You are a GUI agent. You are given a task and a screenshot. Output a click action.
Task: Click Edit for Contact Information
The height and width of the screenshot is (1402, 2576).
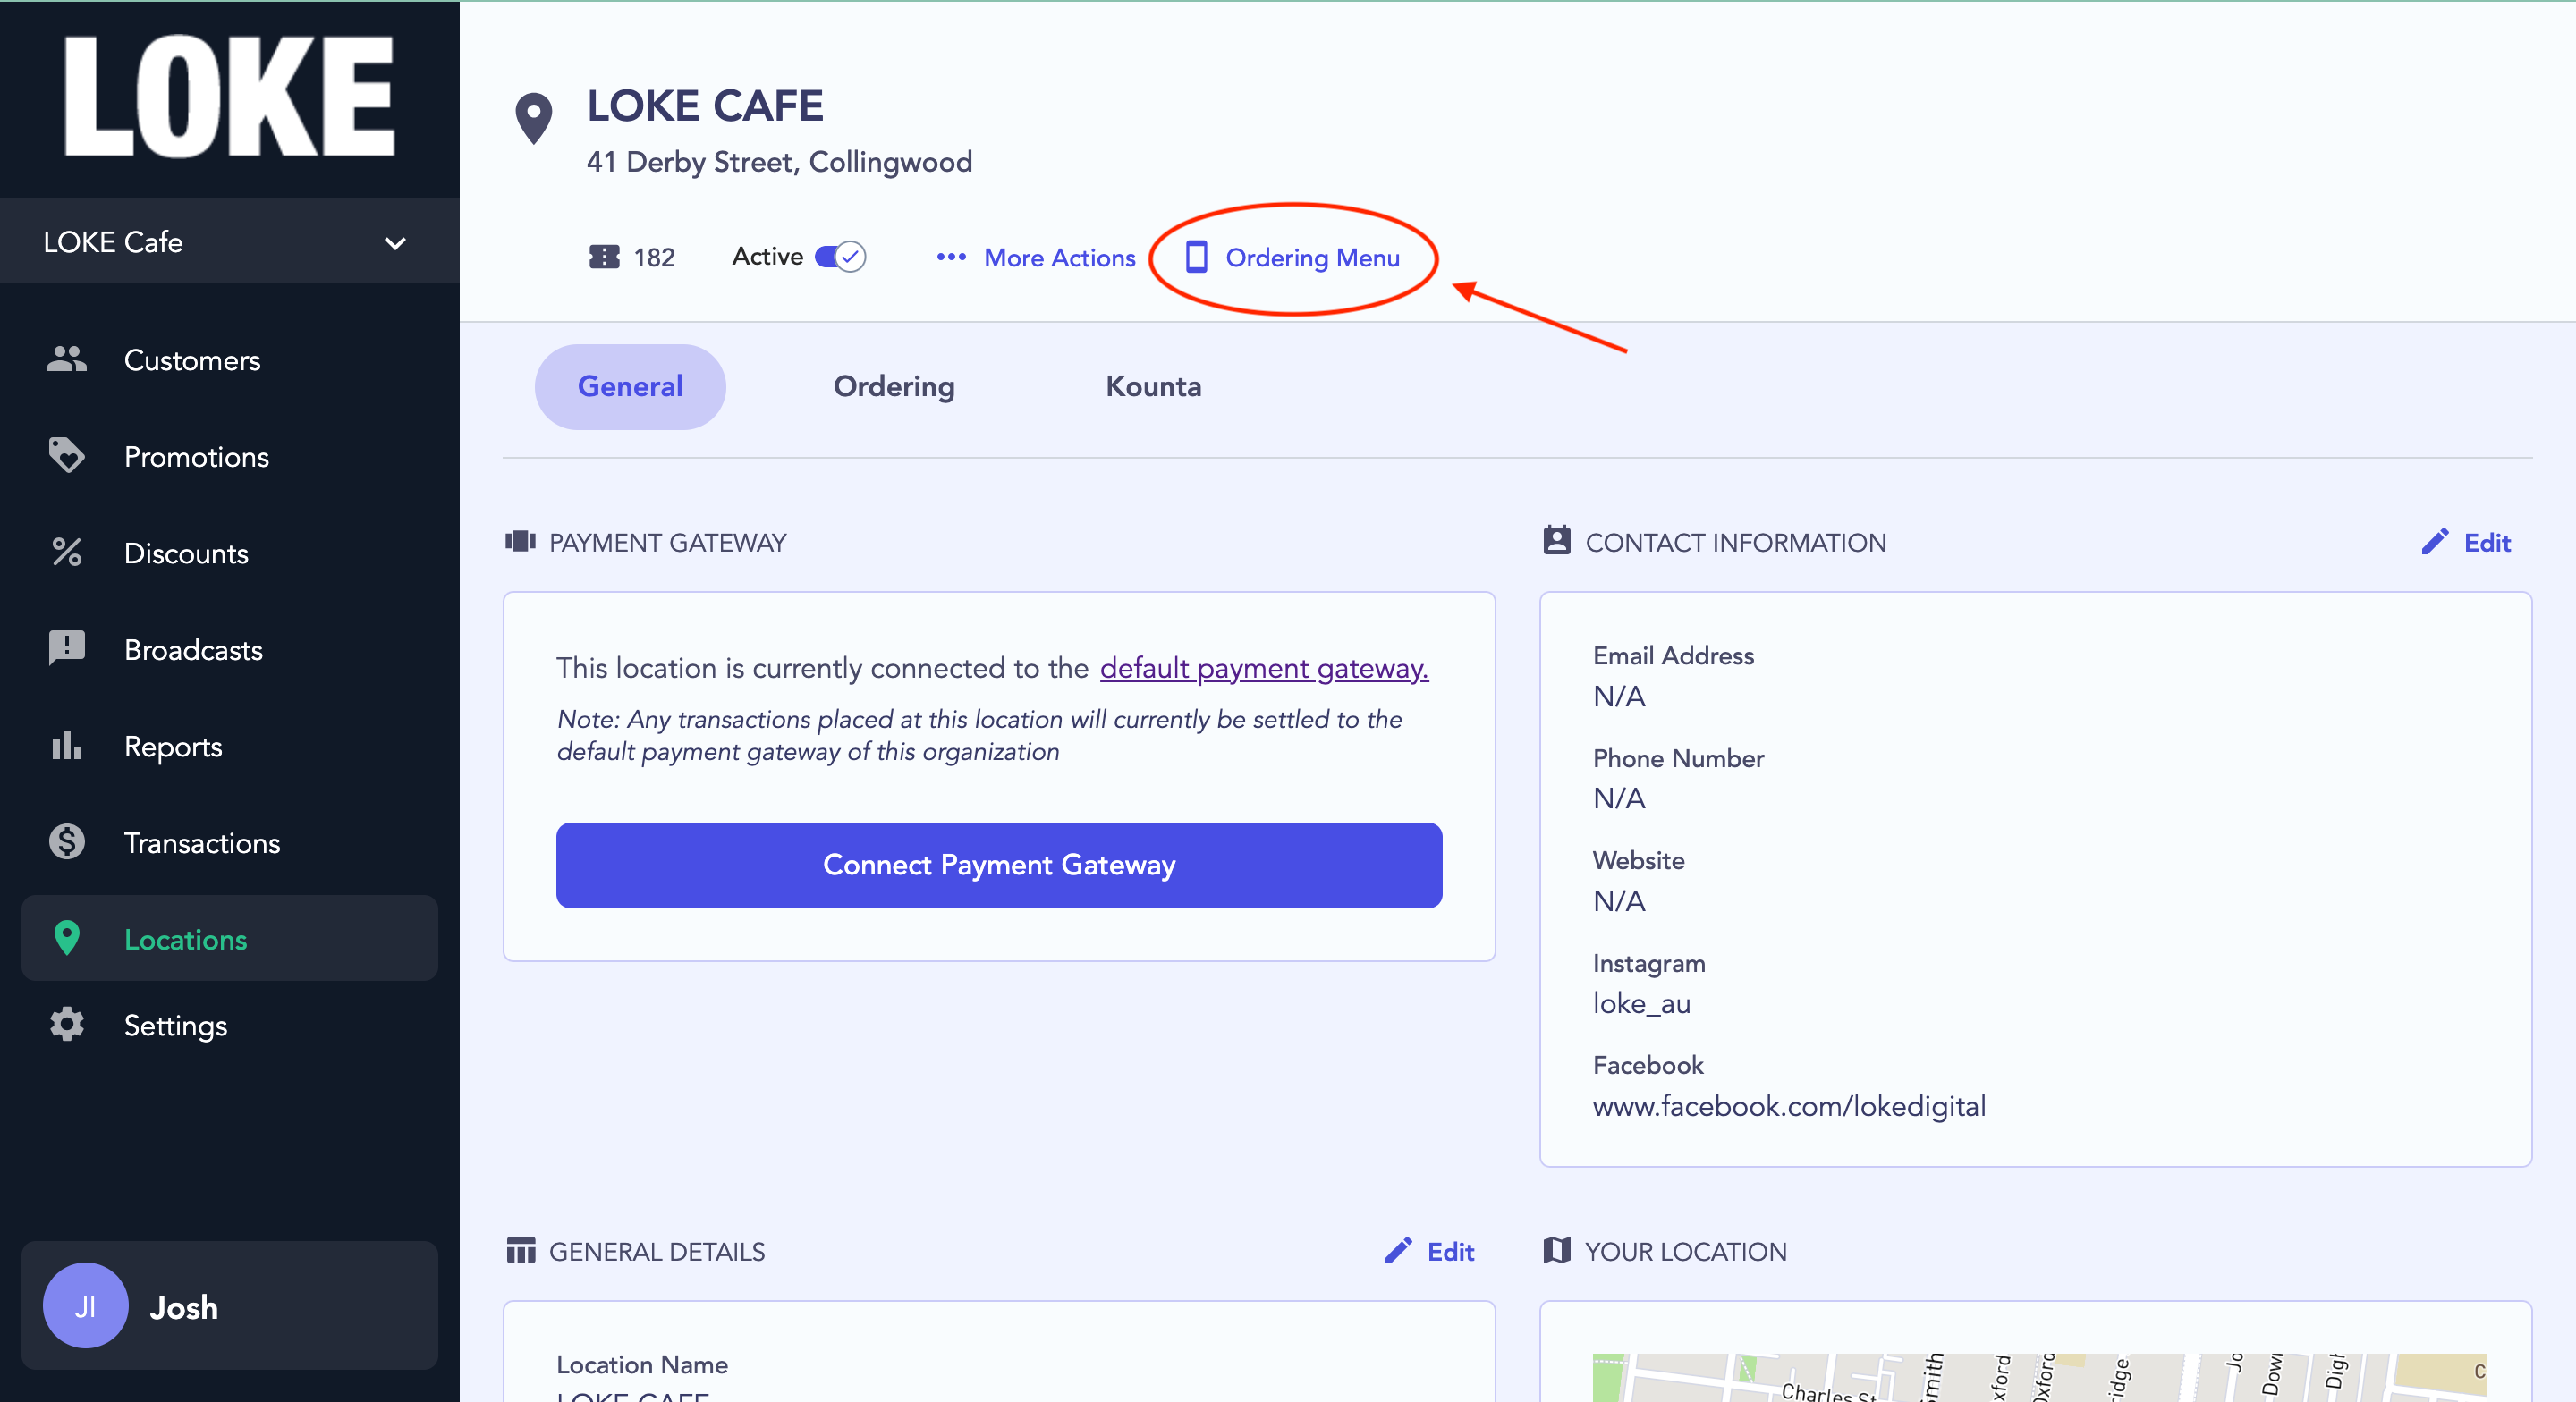pos(2466,541)
